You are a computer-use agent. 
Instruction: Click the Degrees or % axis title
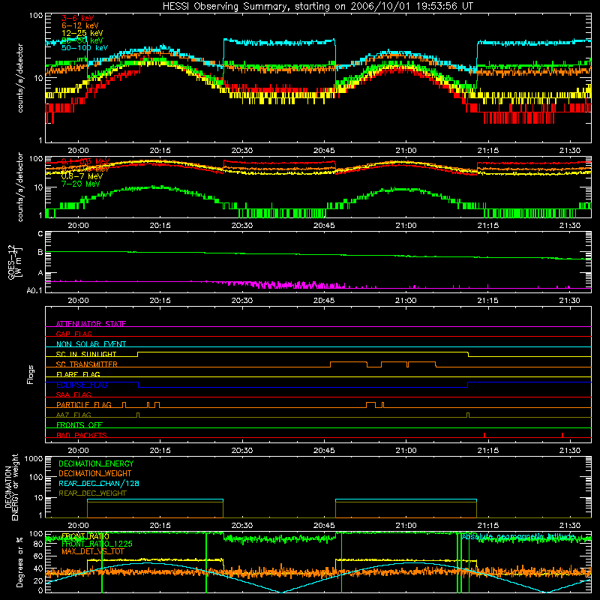pos(19,562)
